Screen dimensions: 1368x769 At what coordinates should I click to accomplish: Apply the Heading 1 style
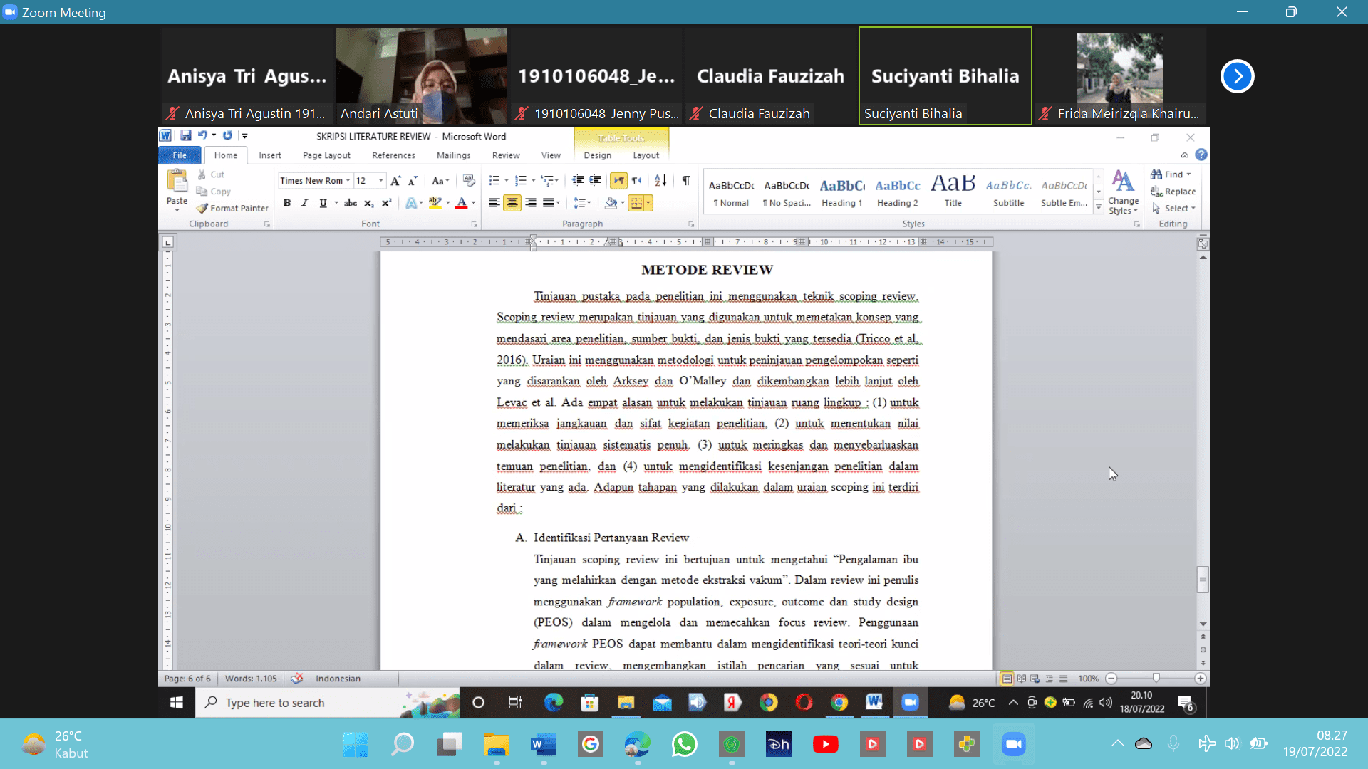[842, 192]
